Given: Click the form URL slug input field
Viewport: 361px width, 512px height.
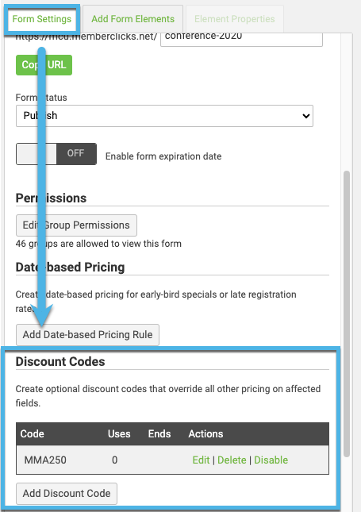Looking at the screenshot, I should pyautogui.click(x=241, y=37).
